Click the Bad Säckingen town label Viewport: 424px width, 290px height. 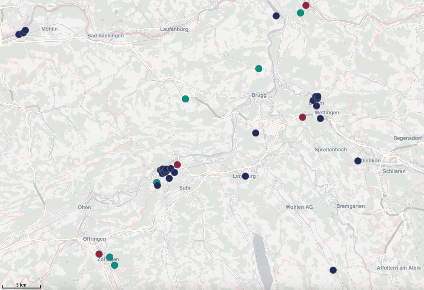click(x=106, y=36)
